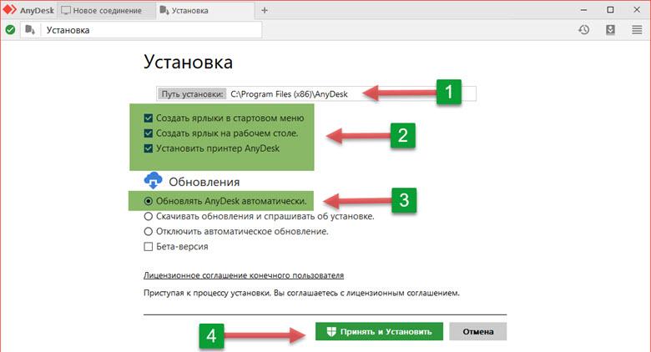
Task: Select 'Отключить автоматическое обновление' option
Action: 149,231
